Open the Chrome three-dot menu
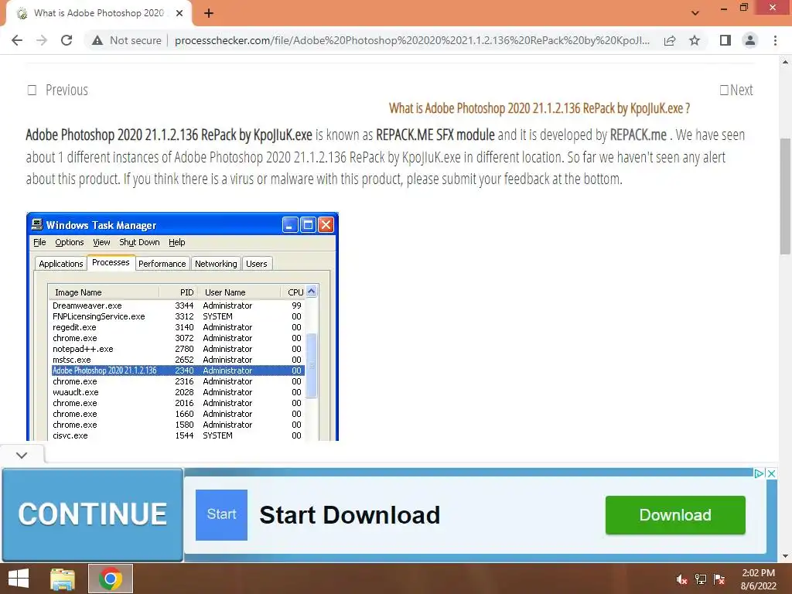This screenshot has height=594, width=792. pyautogui.click(x=775, y=40)
